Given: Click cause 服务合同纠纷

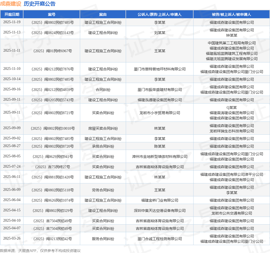Looking at the screenshot, I should [103, 239].
